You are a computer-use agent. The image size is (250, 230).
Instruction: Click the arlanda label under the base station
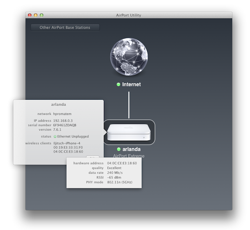click(132, 149)
